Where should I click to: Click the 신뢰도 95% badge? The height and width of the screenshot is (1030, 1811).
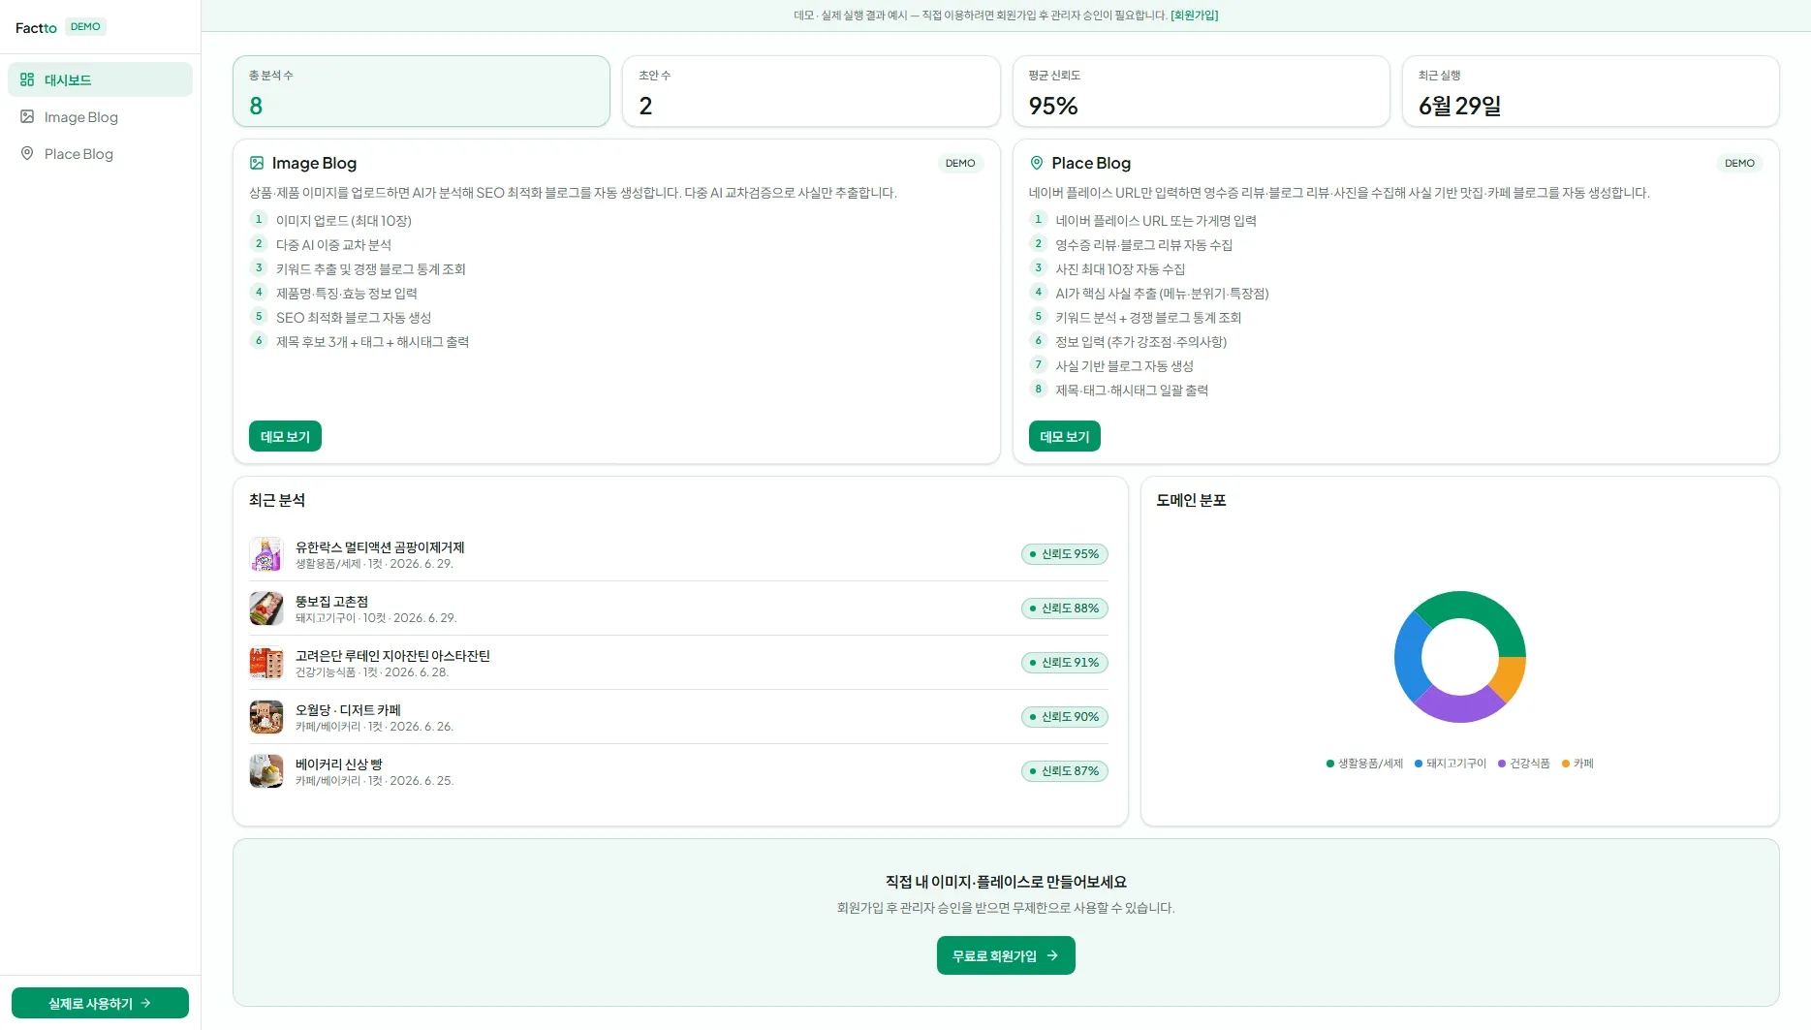point(1064,554)
